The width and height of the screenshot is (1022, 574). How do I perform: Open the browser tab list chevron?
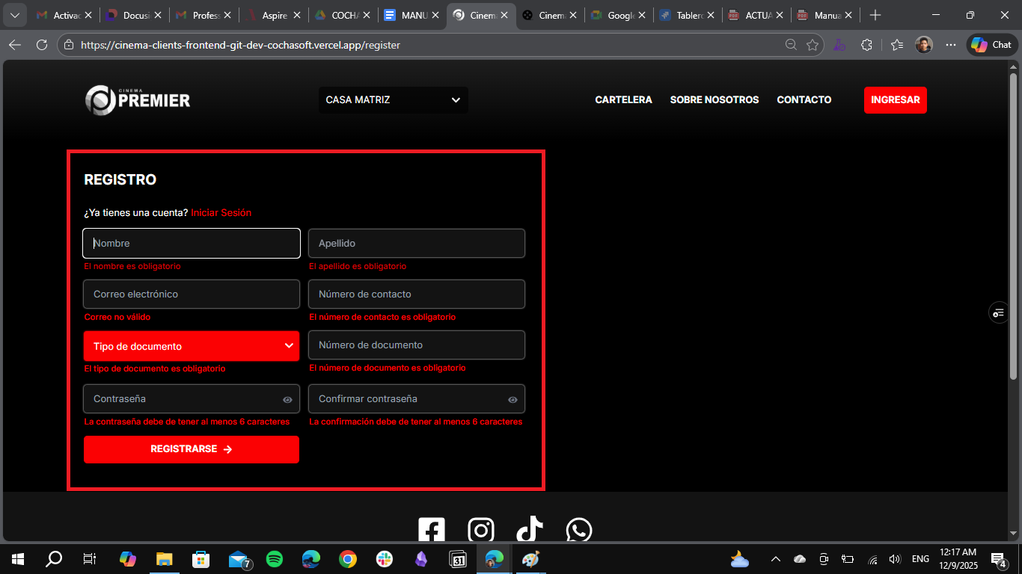[x=14, y=15]
